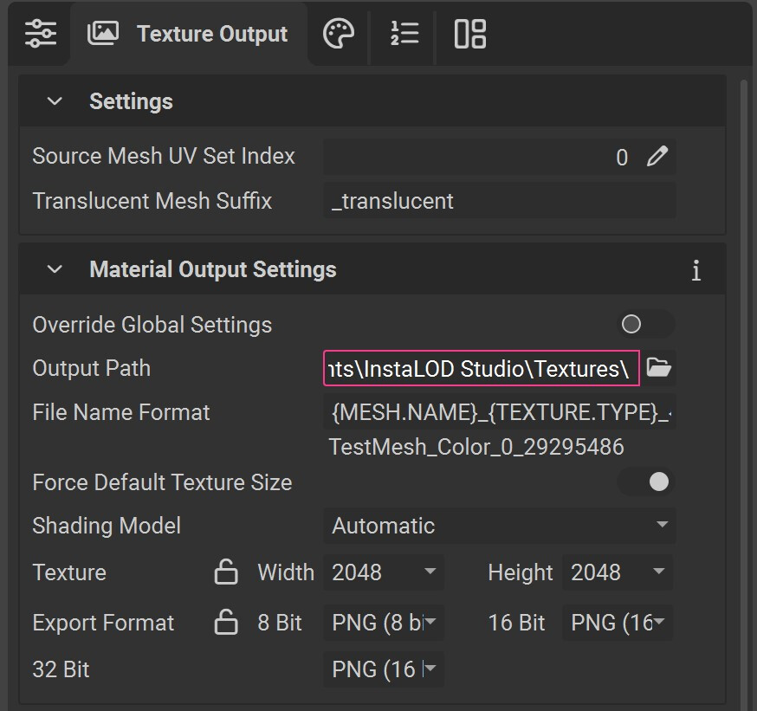Screen dimensions: 757x711
Task: Click the pencil edit icon for UV Set Index
Action: [x=657, y=157]
